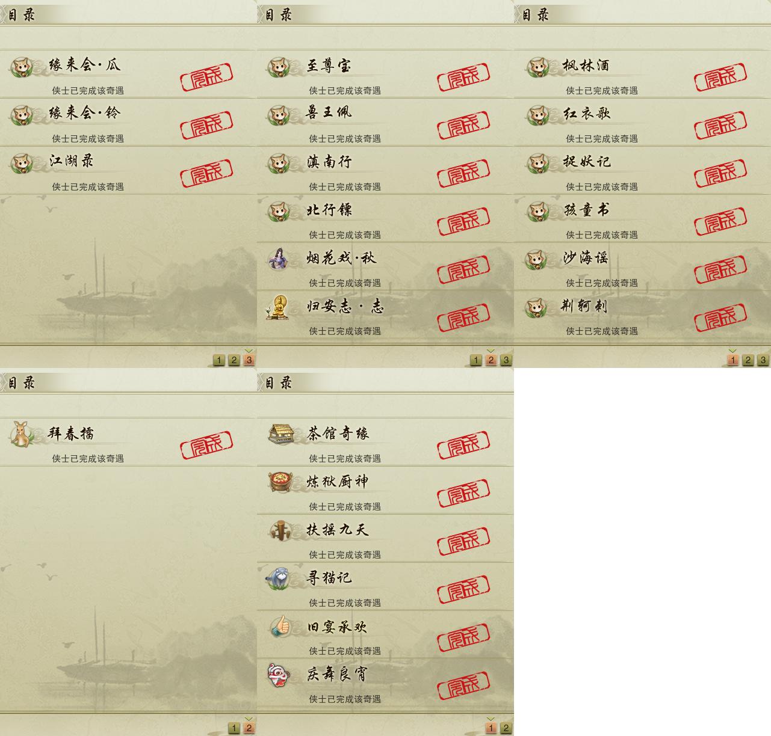Viewport: 771px width, 736px height.
Task: Click the lady portrait icon for 烟花戏·秋
Action: click(278, 259)
